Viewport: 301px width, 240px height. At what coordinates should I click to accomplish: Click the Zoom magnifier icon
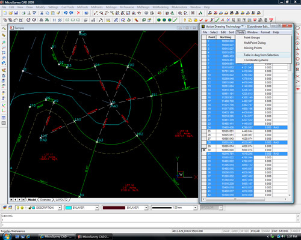[101, 13]
